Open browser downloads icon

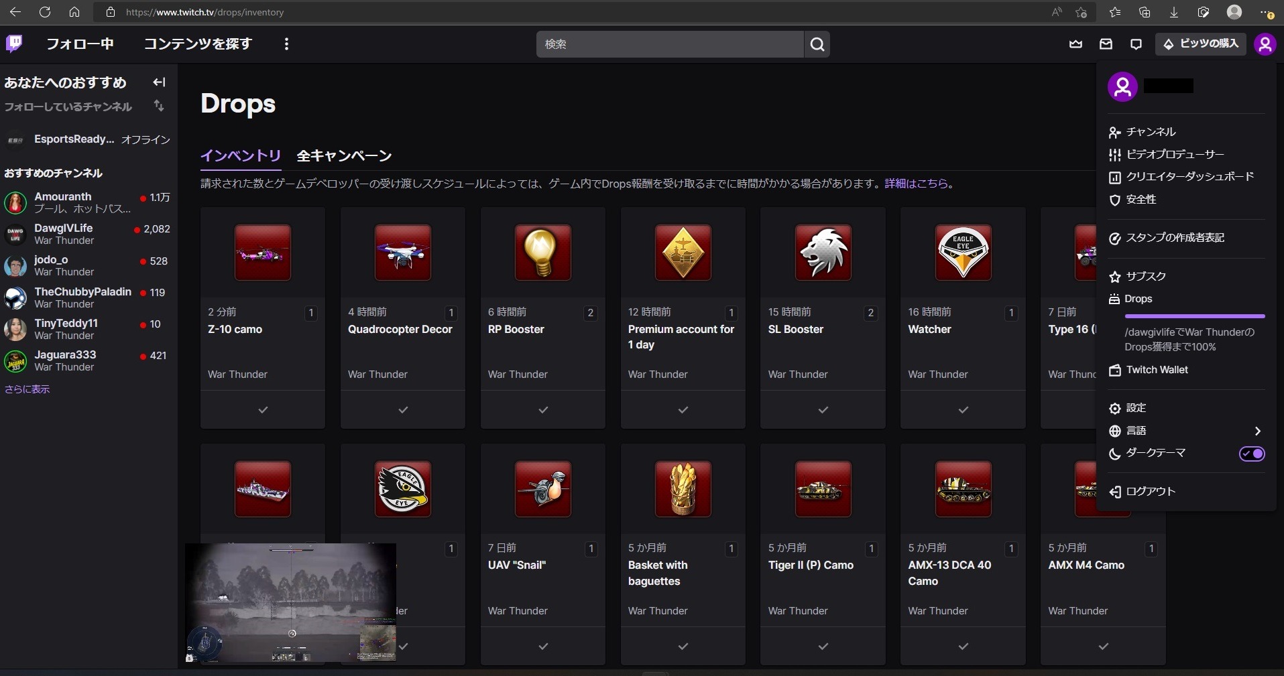(x=1174, y=12)
